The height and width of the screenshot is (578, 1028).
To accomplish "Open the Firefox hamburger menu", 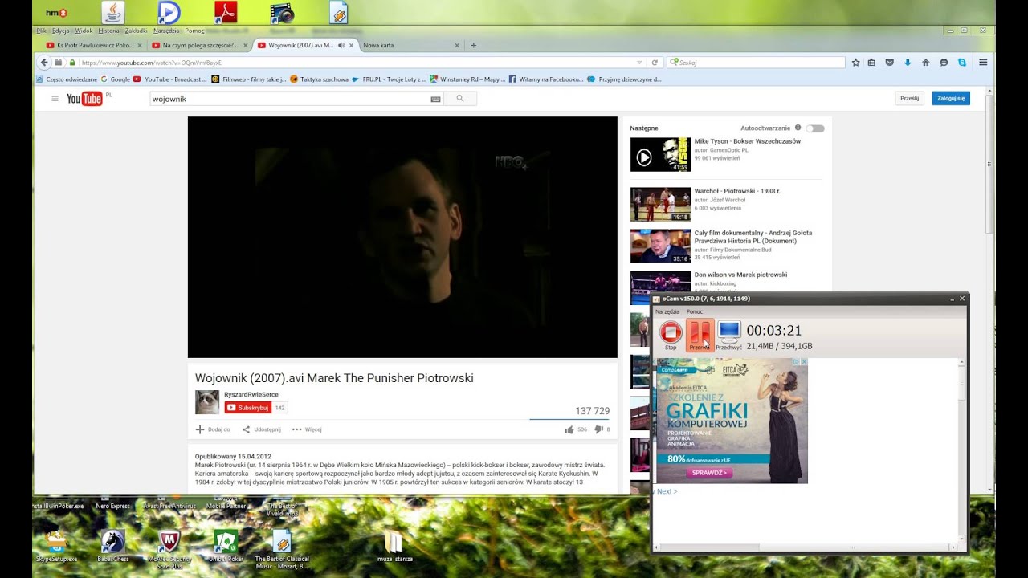I will click(983, 63).
